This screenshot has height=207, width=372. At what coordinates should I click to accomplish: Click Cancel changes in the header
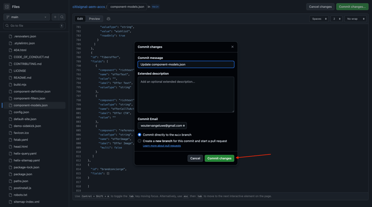click(320, 6)
